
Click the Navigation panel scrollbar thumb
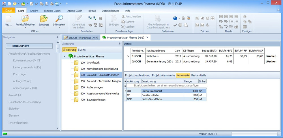[57, 48]
